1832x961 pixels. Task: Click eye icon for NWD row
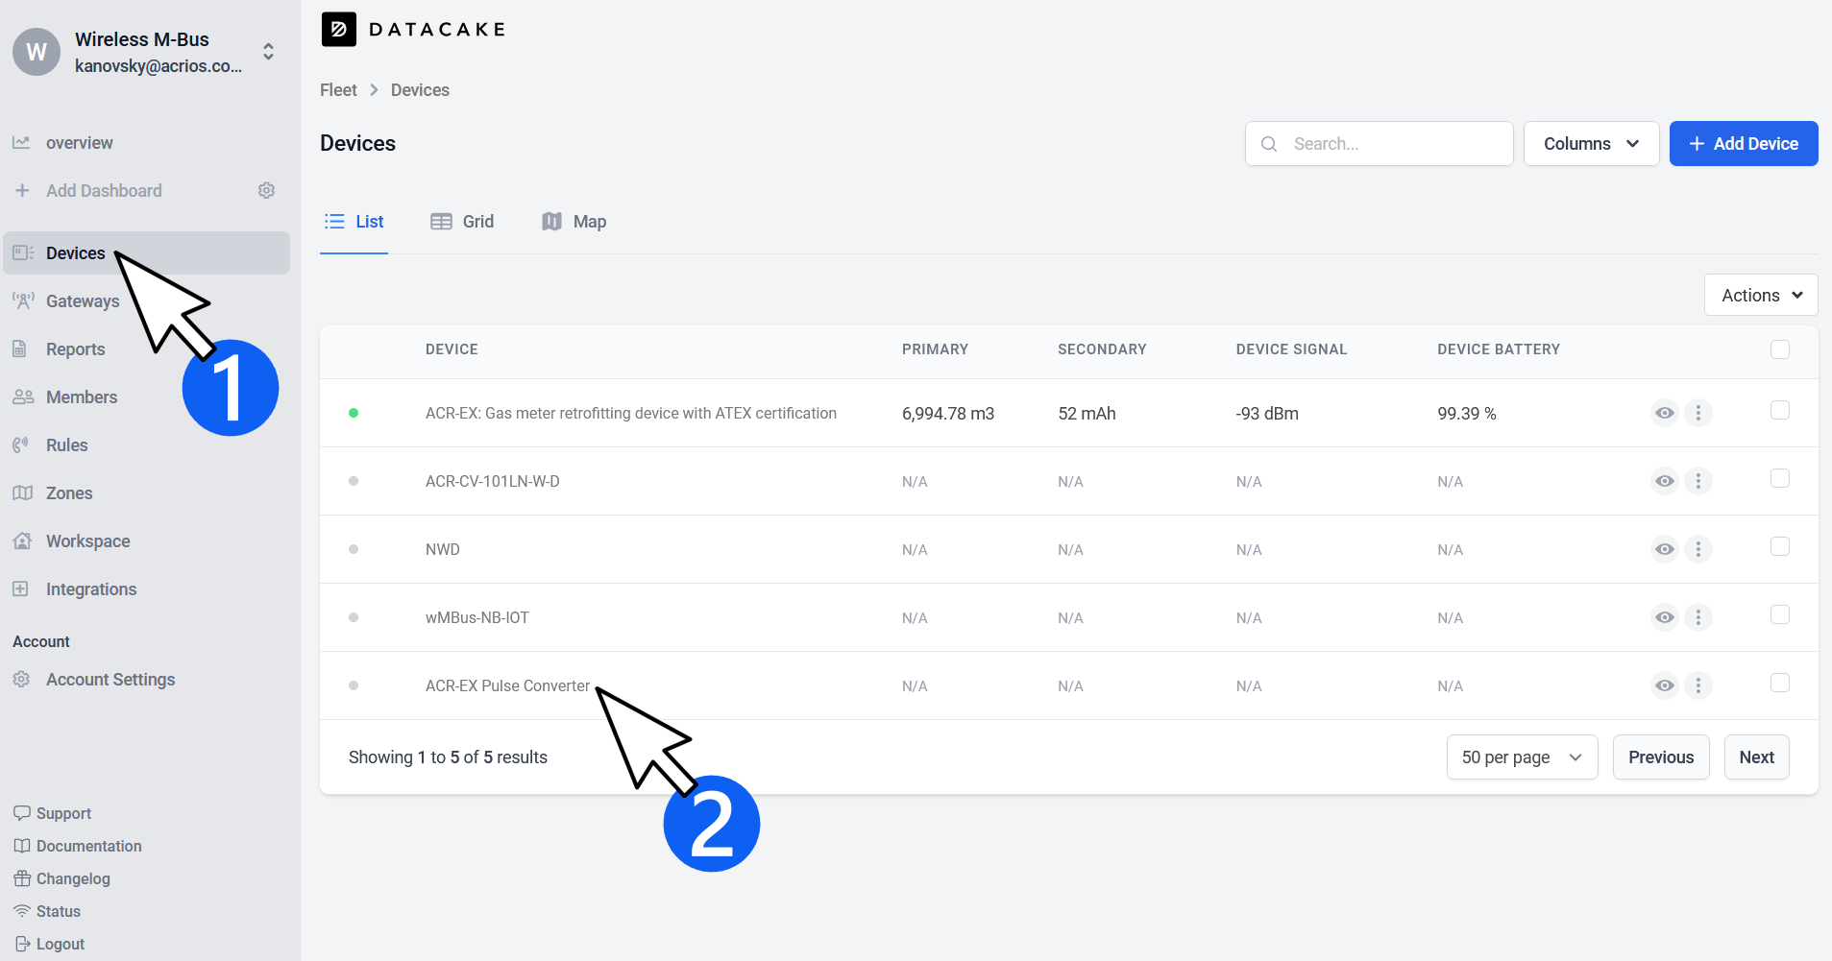coord(1665,549)
